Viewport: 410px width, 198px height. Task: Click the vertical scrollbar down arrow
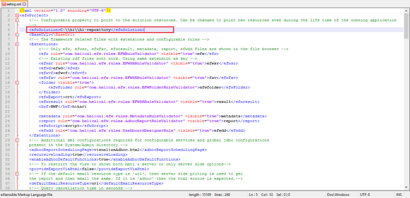pyautogui.click(x=407, y=187)
